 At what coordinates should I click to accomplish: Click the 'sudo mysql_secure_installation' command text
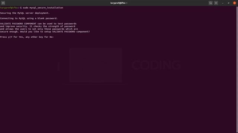coord(43,8)
